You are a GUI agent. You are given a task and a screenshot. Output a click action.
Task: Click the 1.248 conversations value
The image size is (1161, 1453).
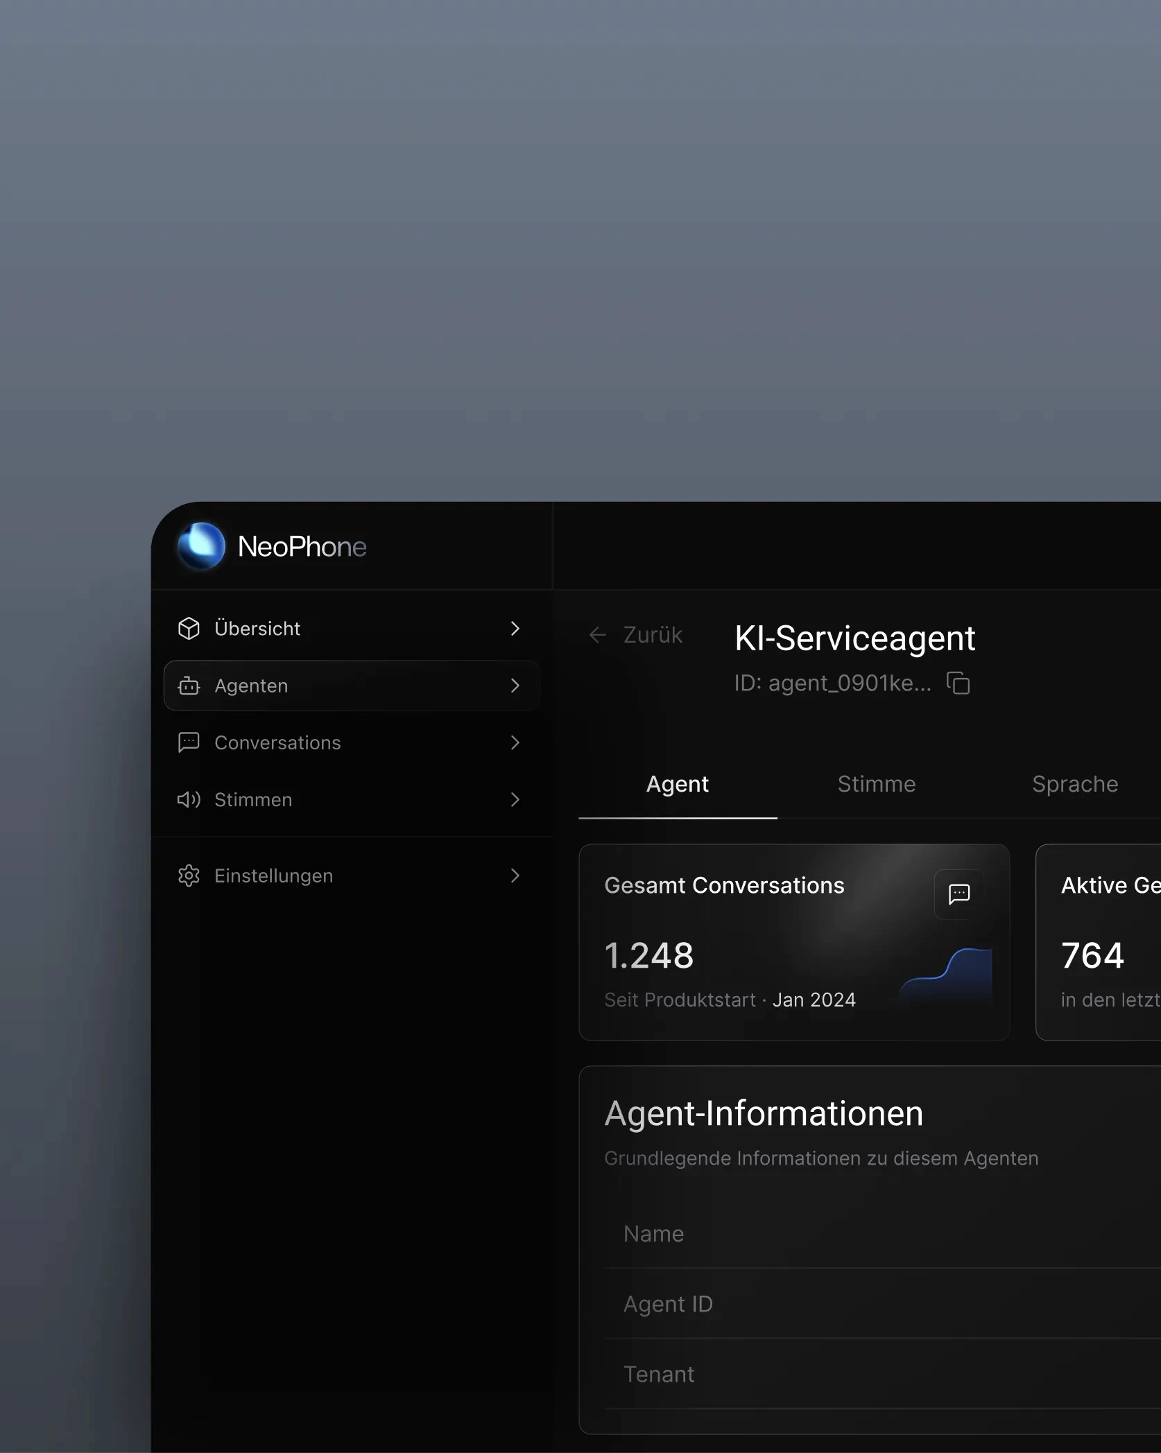coord(648,955)
